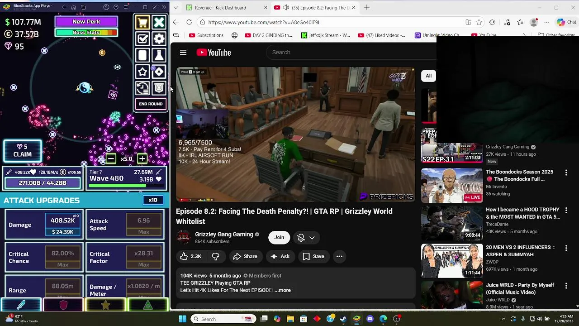Screen dimensions: 579x326
Task: Open Subscriptions bookmark
Action: (206, 35)
